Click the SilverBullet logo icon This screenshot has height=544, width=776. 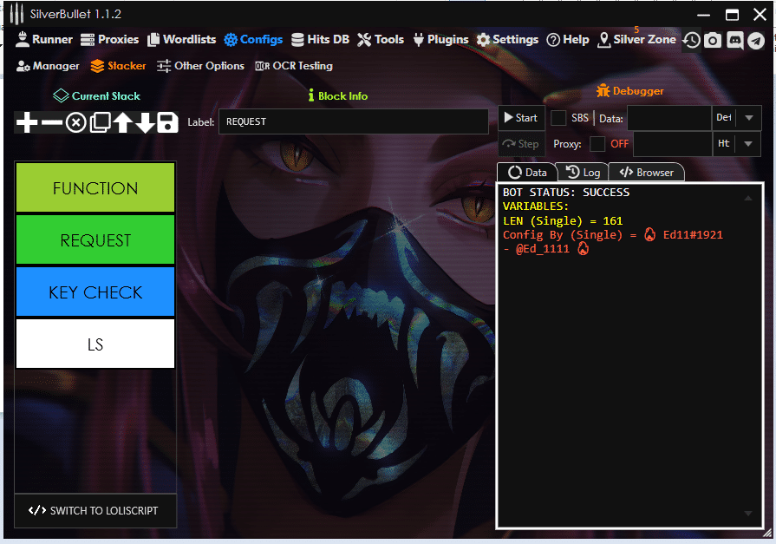tap(16, 14)
